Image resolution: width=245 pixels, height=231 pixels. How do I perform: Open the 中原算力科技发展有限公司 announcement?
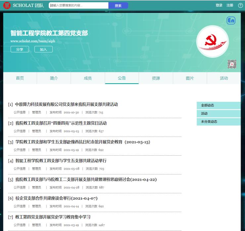point(66,104)
